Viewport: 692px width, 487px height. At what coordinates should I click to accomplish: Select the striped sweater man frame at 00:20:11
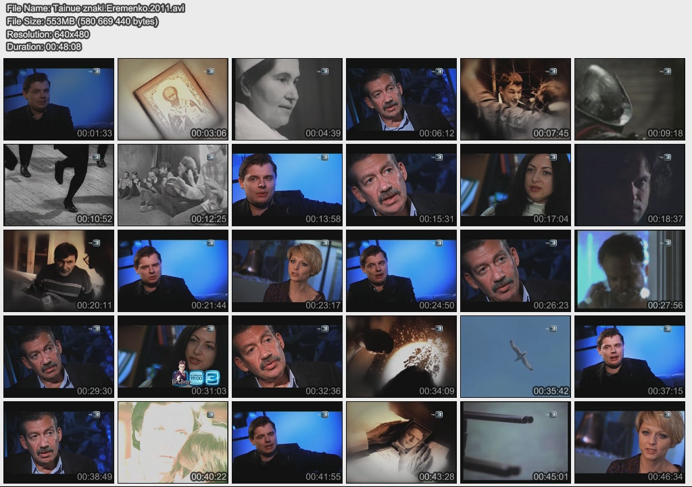[59, 270]
